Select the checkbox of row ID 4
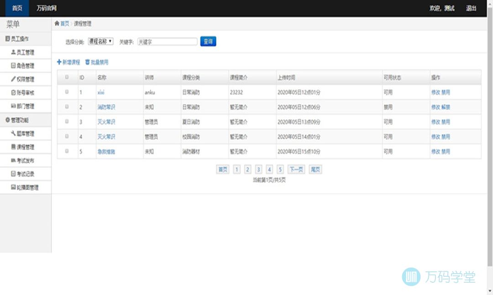The image size is (493, 295). [67, 136]
